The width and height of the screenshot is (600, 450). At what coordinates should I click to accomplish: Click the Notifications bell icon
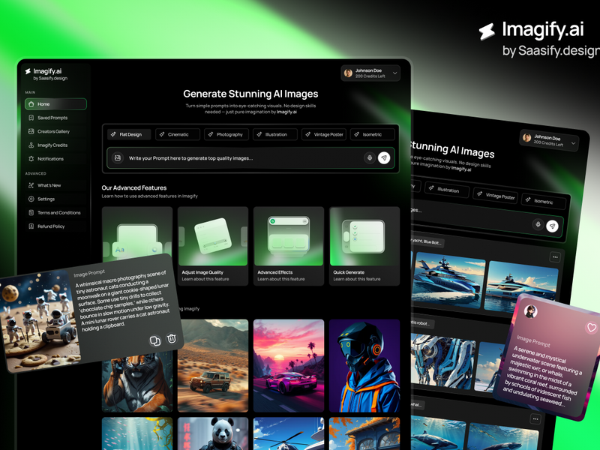pyautogui.click(x=31, y=159)
